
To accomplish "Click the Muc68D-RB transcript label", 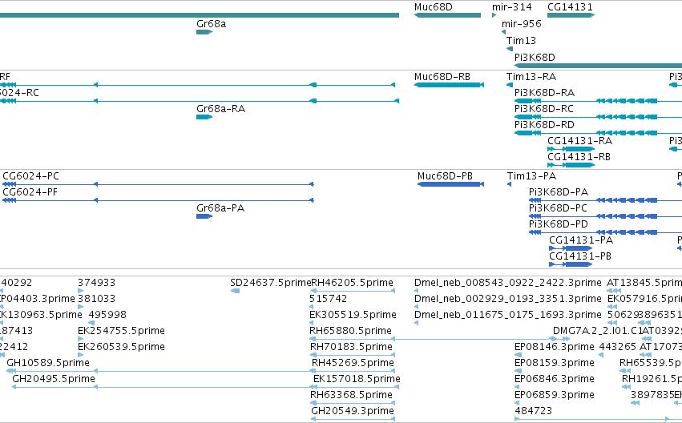I will (442, 77).
